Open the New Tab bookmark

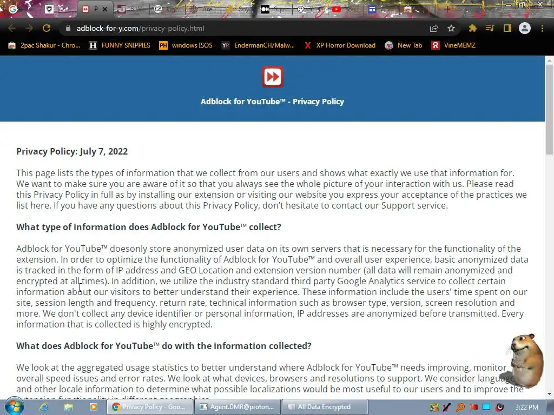pos(404,45)
